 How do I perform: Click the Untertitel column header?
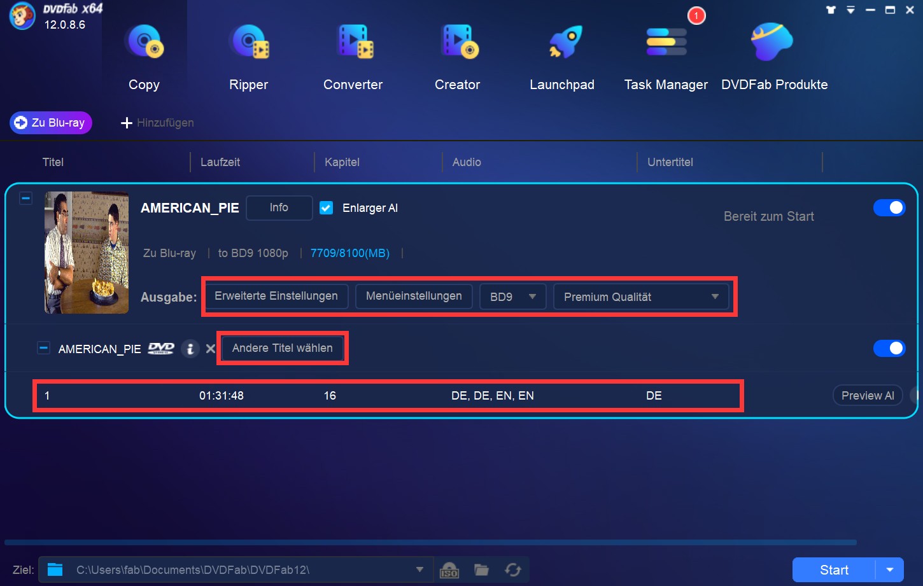[x=670, y=162]
